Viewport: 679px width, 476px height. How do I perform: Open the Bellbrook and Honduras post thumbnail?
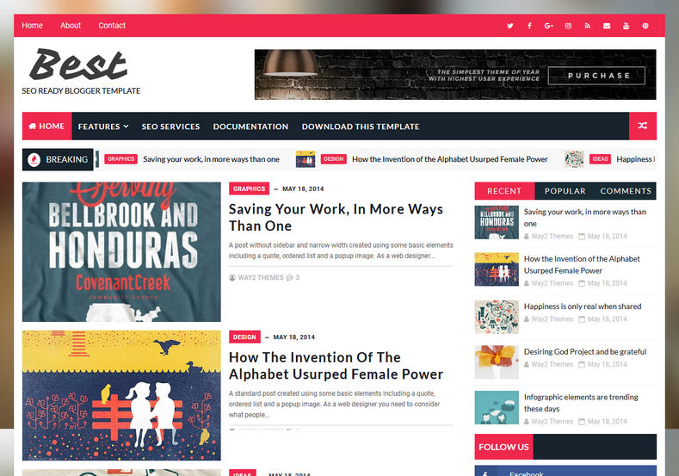[121, 251]
